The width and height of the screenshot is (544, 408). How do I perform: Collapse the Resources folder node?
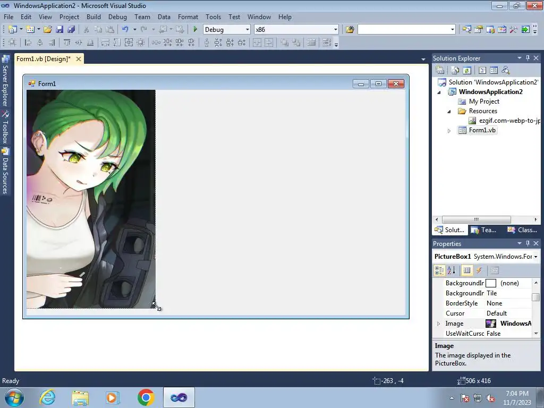pos(449,112)
